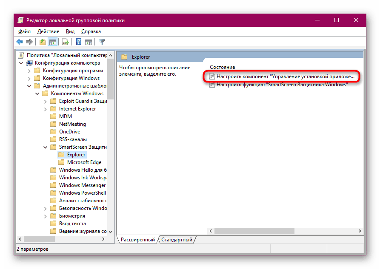Screen dimensions: 380x269
Task: Click the policy list scrollbar left arrow
Action: (211, 231)
